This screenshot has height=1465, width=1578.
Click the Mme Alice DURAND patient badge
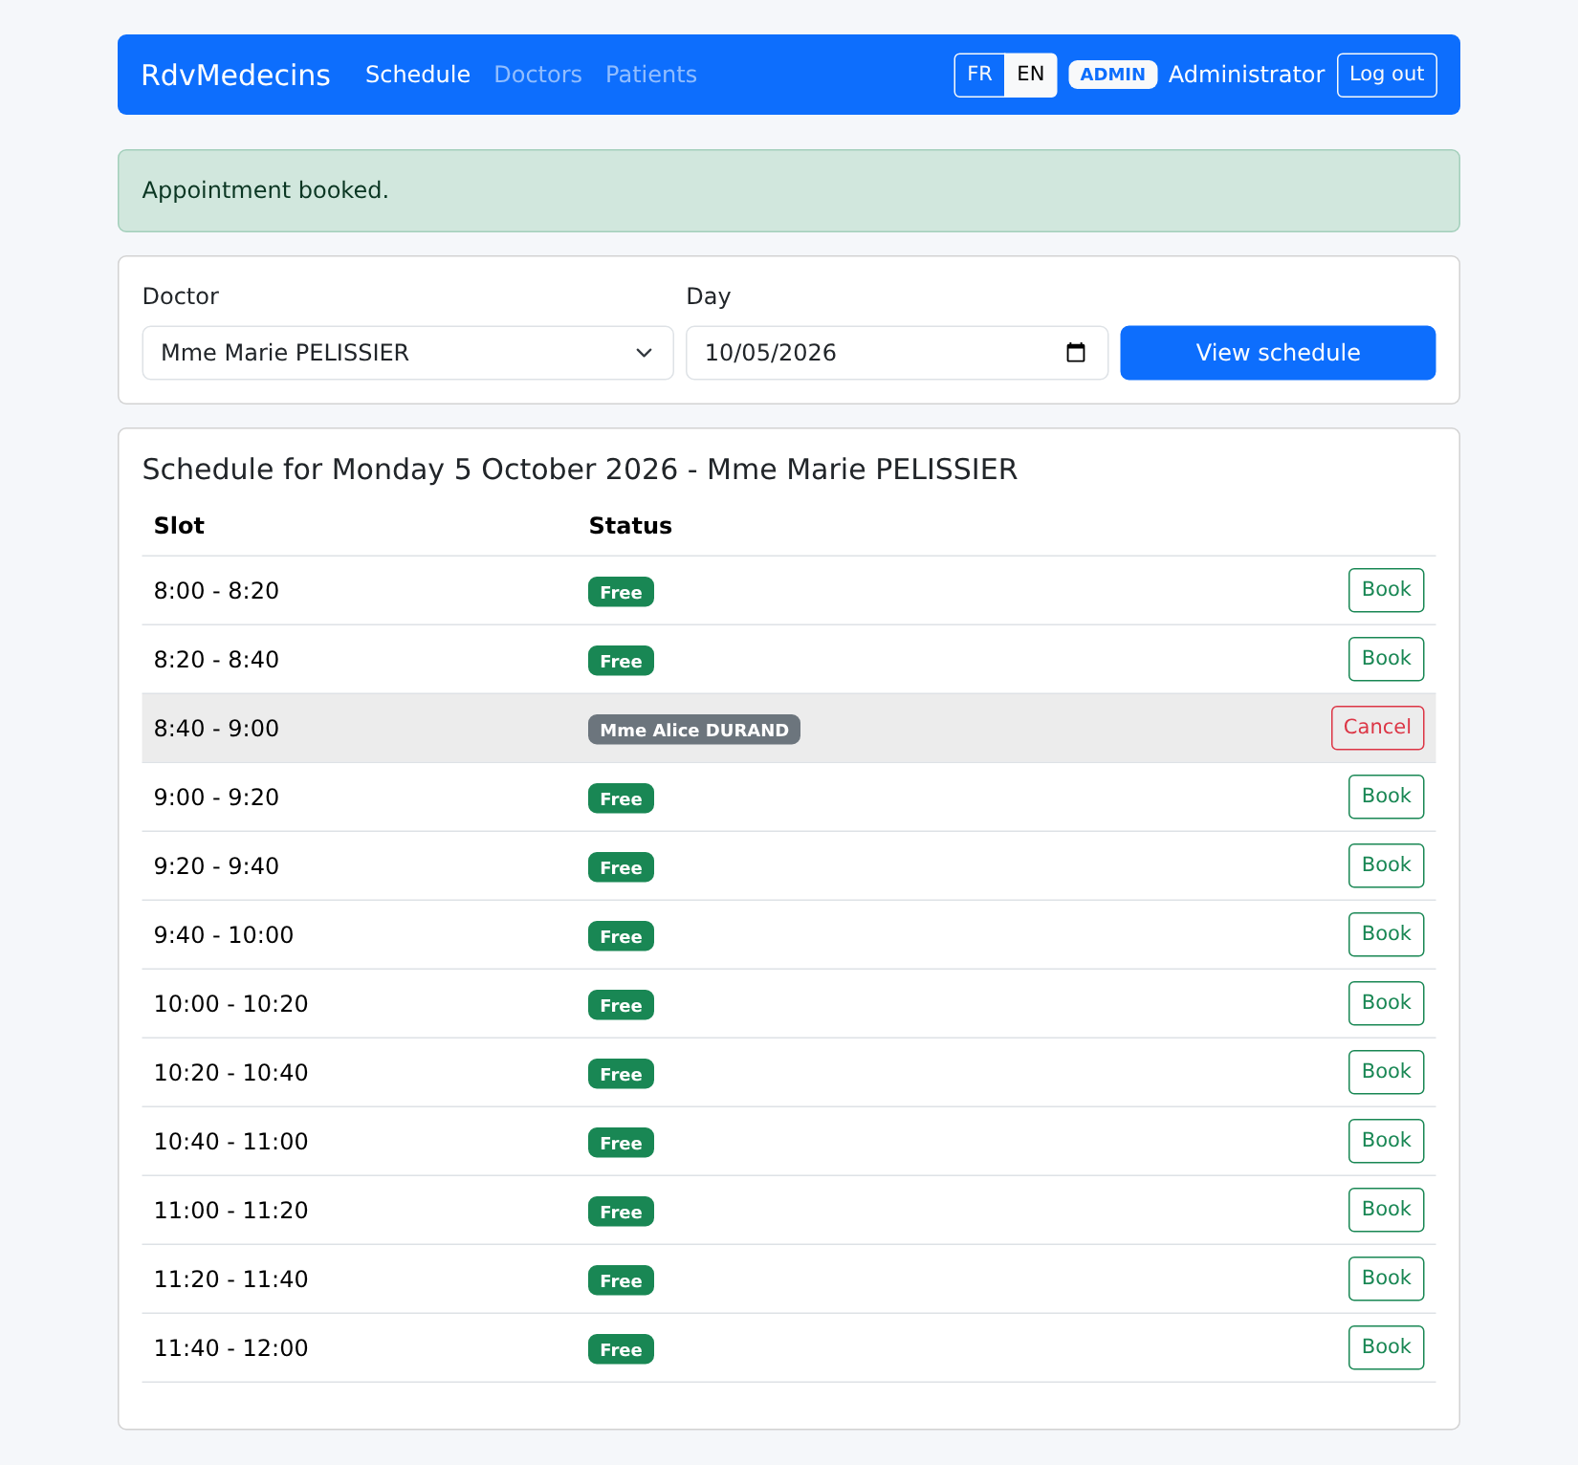(x=694, y=730)
